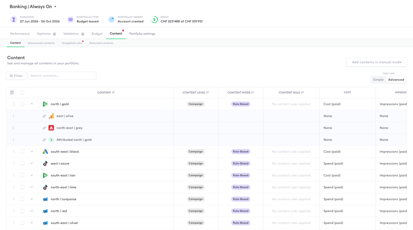Open the Optimize tab

pos(44,34)
